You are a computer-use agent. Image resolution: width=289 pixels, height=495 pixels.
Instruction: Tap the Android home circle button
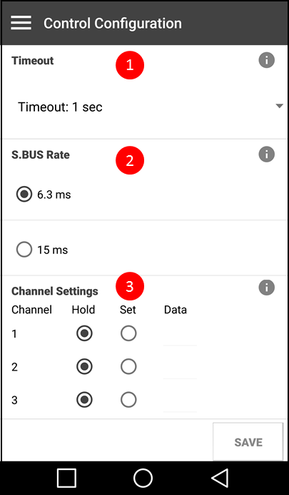click(x=143, y=478)
